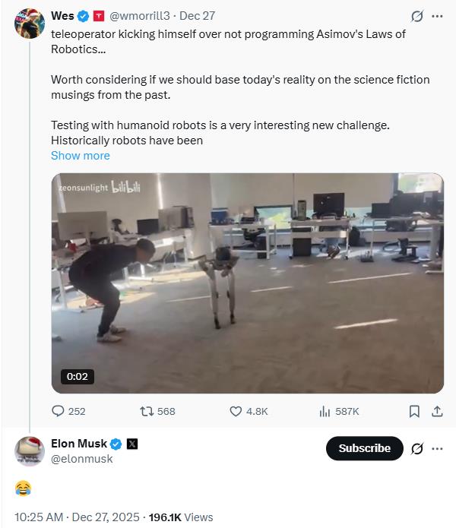Click the Grok icon on Wes's post
The width and height of the screenshot is (456, 528).
point(416,16)
